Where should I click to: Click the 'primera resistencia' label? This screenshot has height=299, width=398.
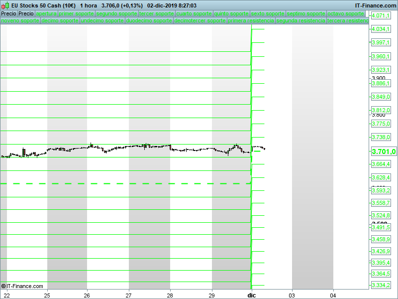click(251, 21)
